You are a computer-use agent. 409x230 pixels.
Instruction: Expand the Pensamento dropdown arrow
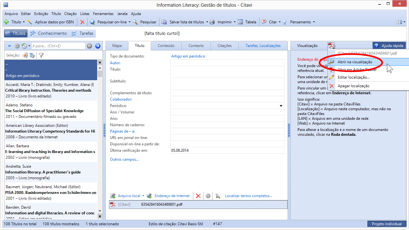click(x=314, y=22)
